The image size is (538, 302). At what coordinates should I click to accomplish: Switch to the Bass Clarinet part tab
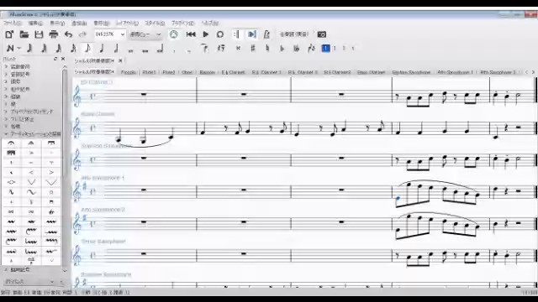coord(371,72)
